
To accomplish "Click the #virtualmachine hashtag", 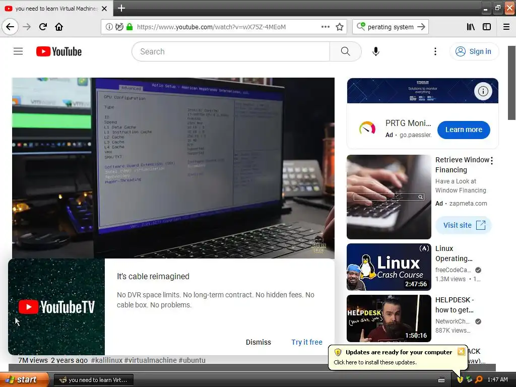I will click(x=150, y=360).
